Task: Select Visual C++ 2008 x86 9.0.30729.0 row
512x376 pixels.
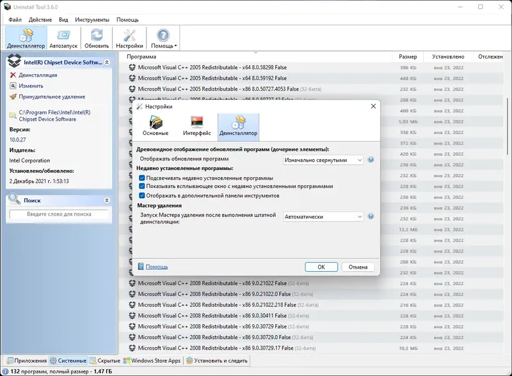Action: click(310, 337)
